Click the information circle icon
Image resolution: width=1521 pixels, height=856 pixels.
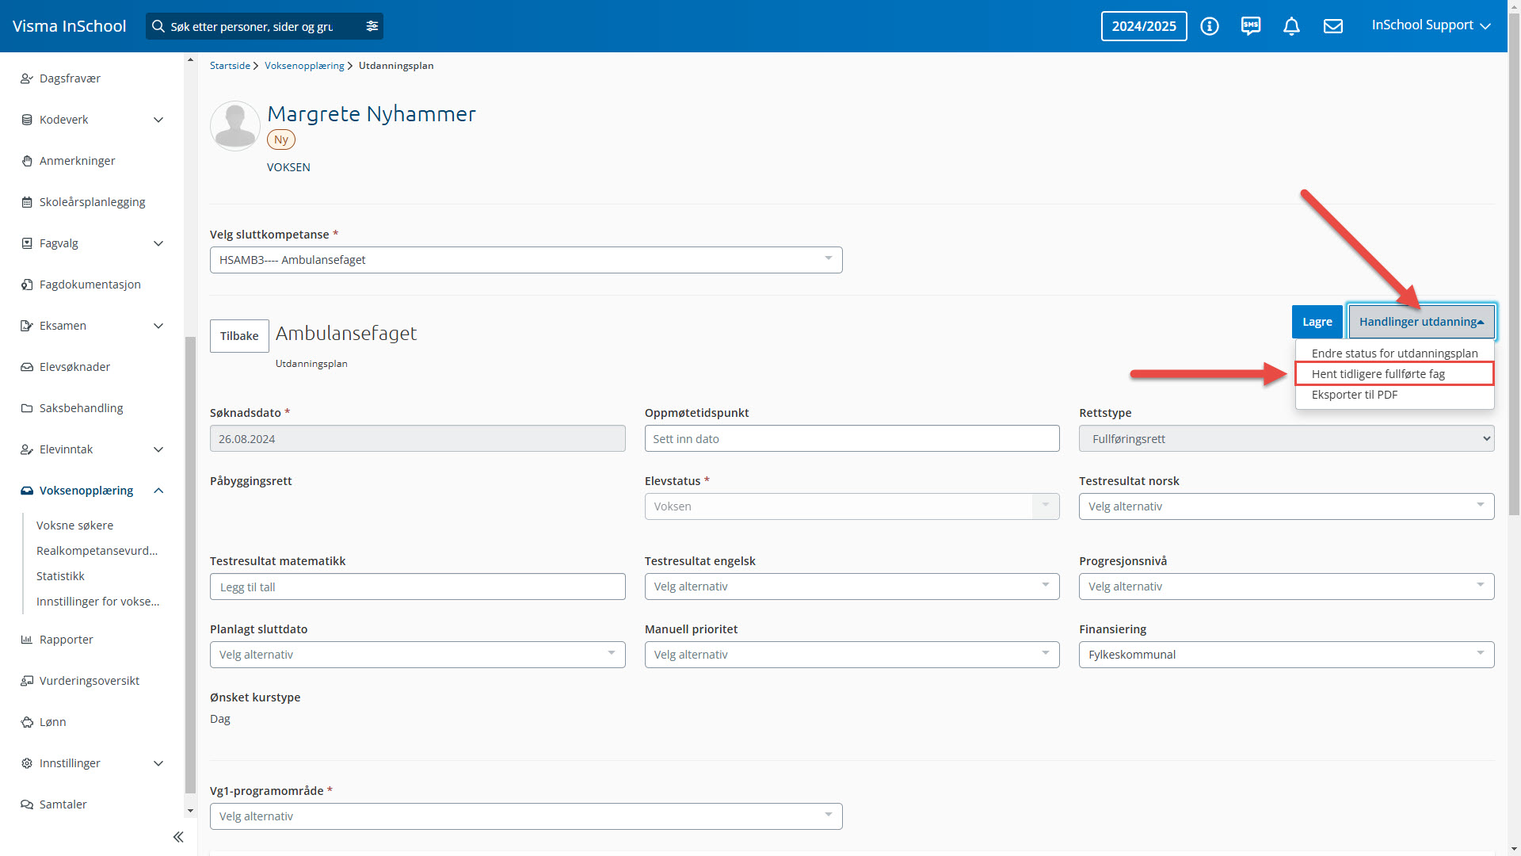(1209, 26)
